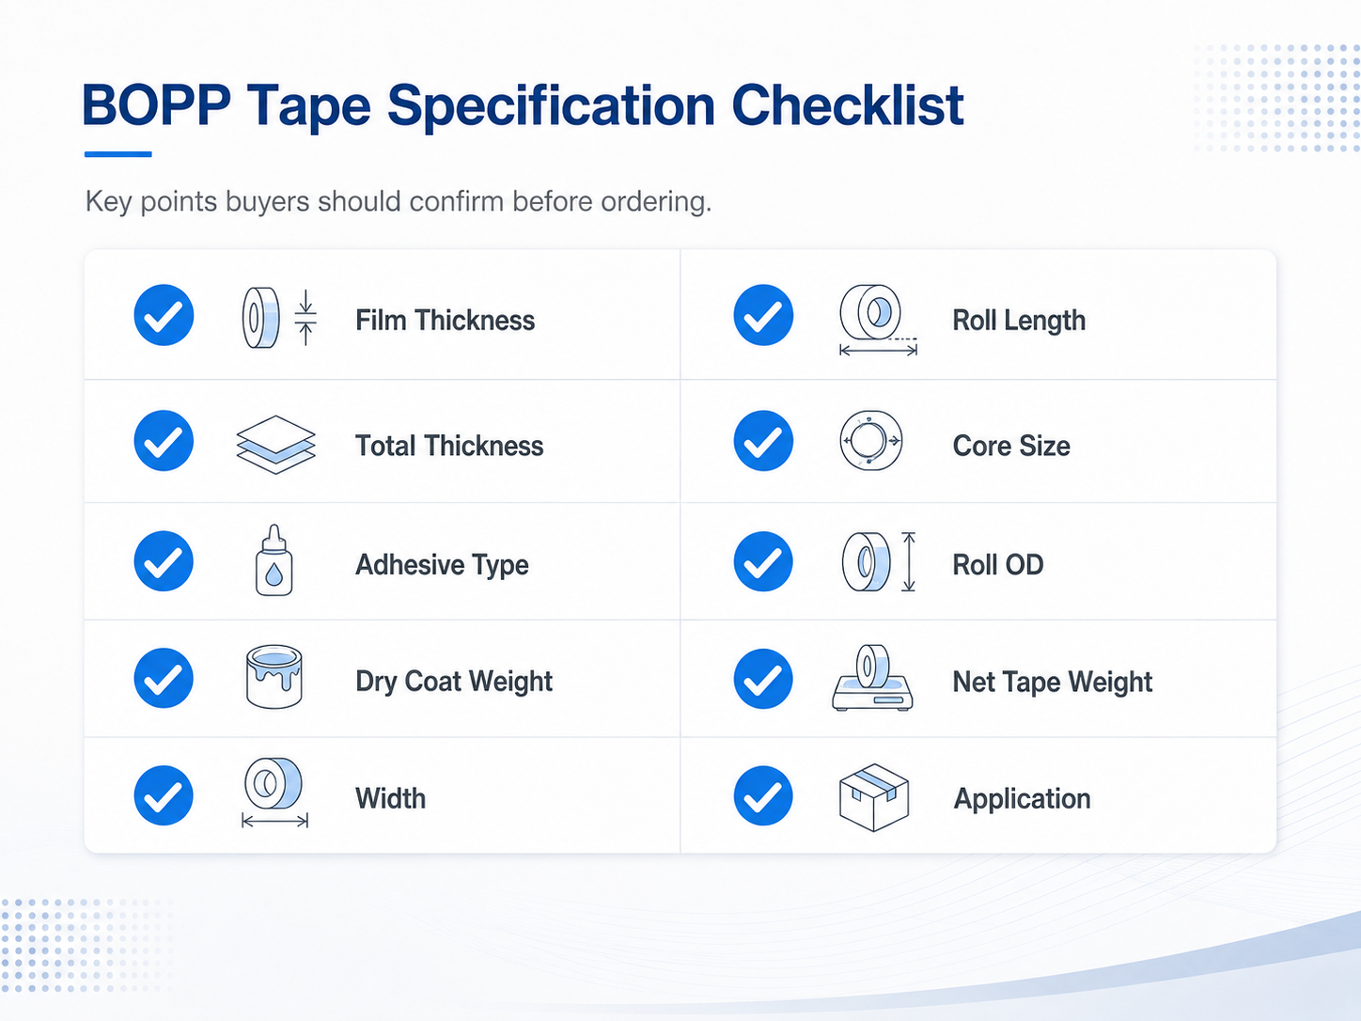This screenshot has height=1021, width=1361.
Task: Click the Net Tape Weight label
Action: (x=1052, y=682)
